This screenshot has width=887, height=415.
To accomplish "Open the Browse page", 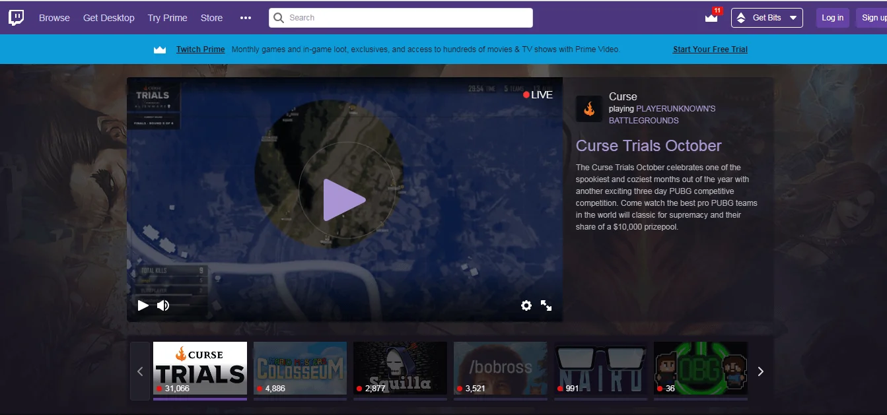I will (54, 18).
